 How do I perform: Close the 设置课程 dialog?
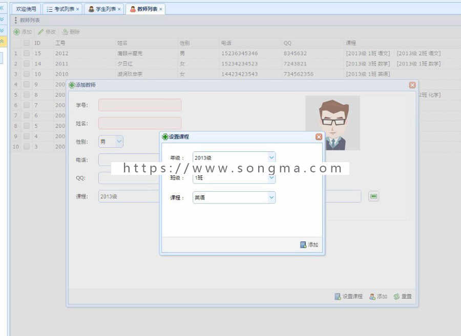319,137
